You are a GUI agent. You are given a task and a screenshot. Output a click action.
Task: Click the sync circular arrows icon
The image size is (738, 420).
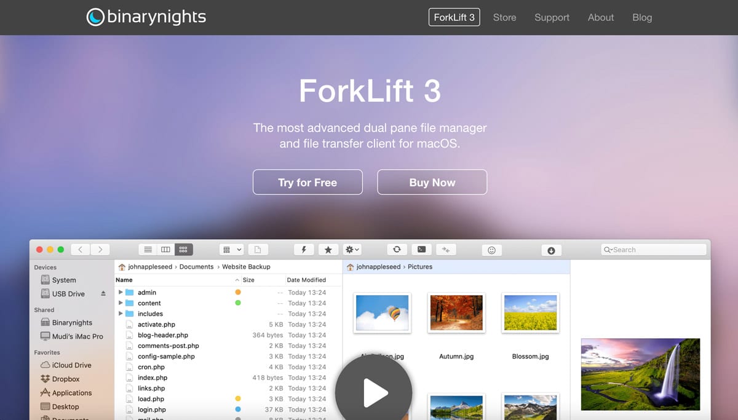[397, 249]
